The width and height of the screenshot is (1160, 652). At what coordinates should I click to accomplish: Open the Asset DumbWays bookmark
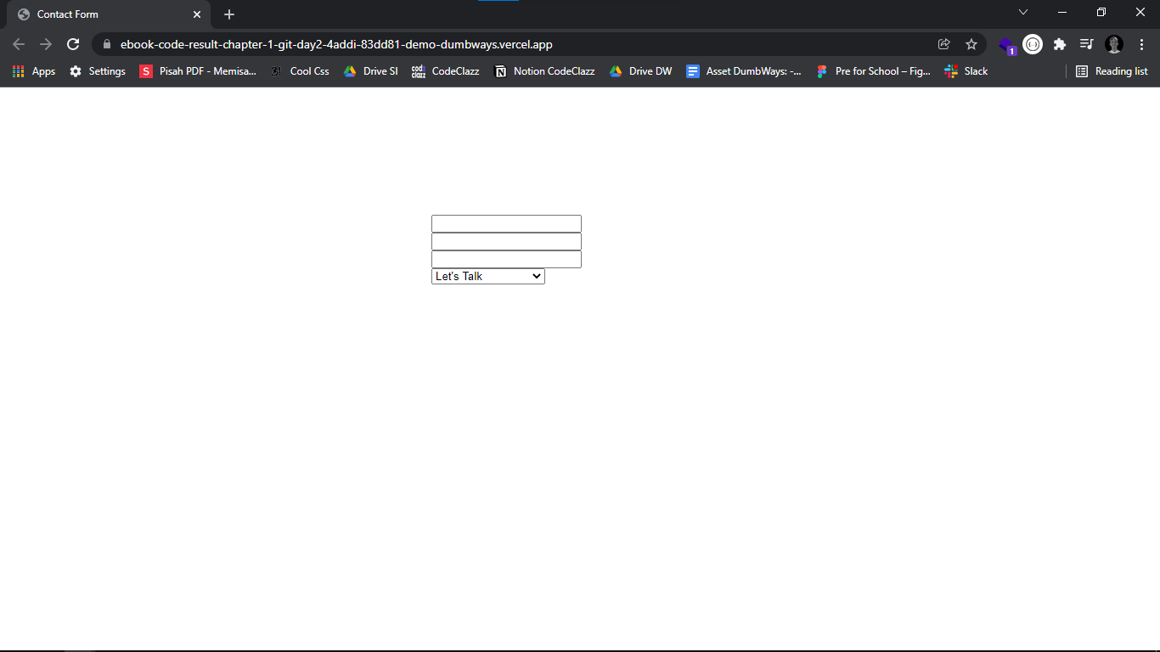coord(744,71)
